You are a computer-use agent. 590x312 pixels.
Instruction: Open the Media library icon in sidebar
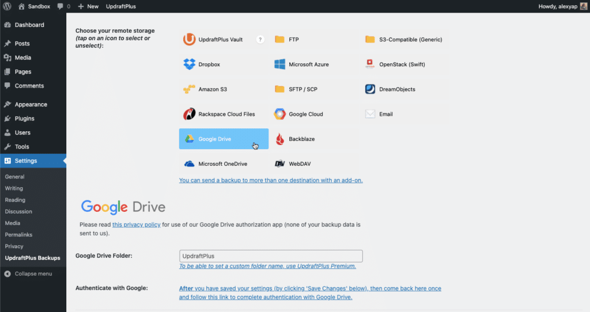point(7,58)
